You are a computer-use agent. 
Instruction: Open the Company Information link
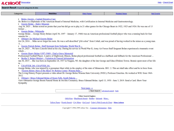tap(98, 108)
